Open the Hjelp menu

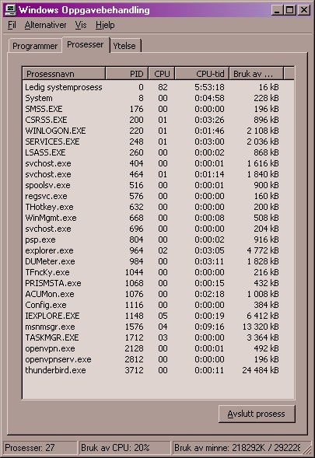105,26
